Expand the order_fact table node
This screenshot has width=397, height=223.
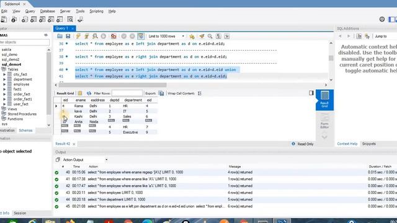[x=4, y=94]
